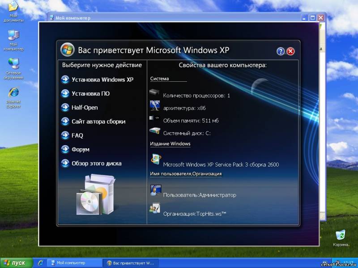Image resolution: width=358 pixels, height=268 pixels.
Task: Click the user Администратор icon
Action: coord(156,190)
